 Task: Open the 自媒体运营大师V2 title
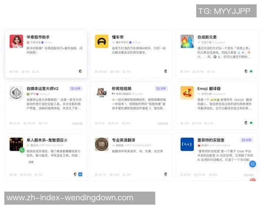click(43, 89)
